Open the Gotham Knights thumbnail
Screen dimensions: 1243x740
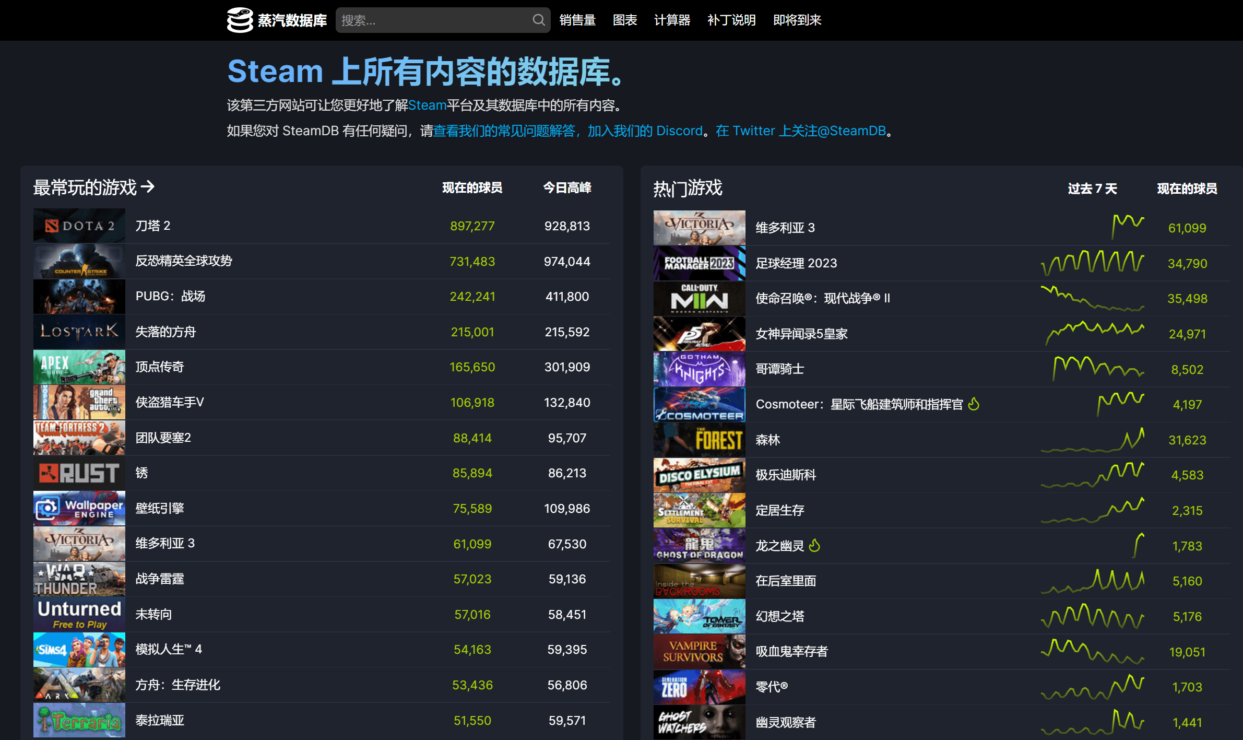700,369
